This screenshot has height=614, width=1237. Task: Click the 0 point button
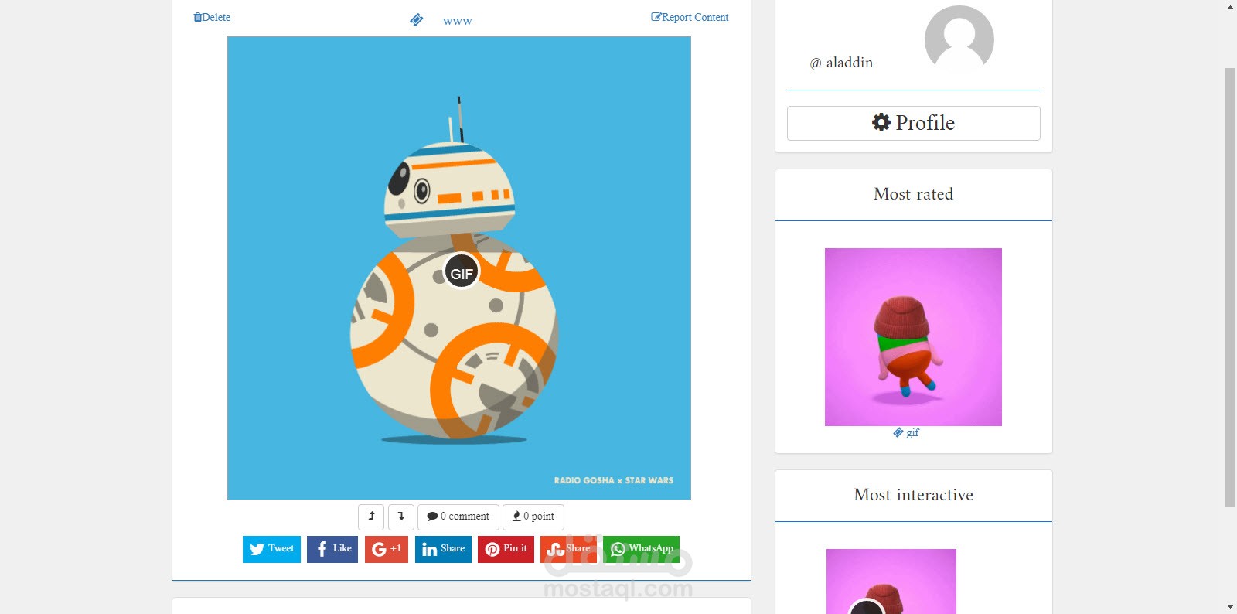533,517
